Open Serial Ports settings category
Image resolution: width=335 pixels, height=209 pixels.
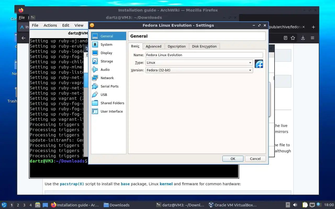[108, 86]
